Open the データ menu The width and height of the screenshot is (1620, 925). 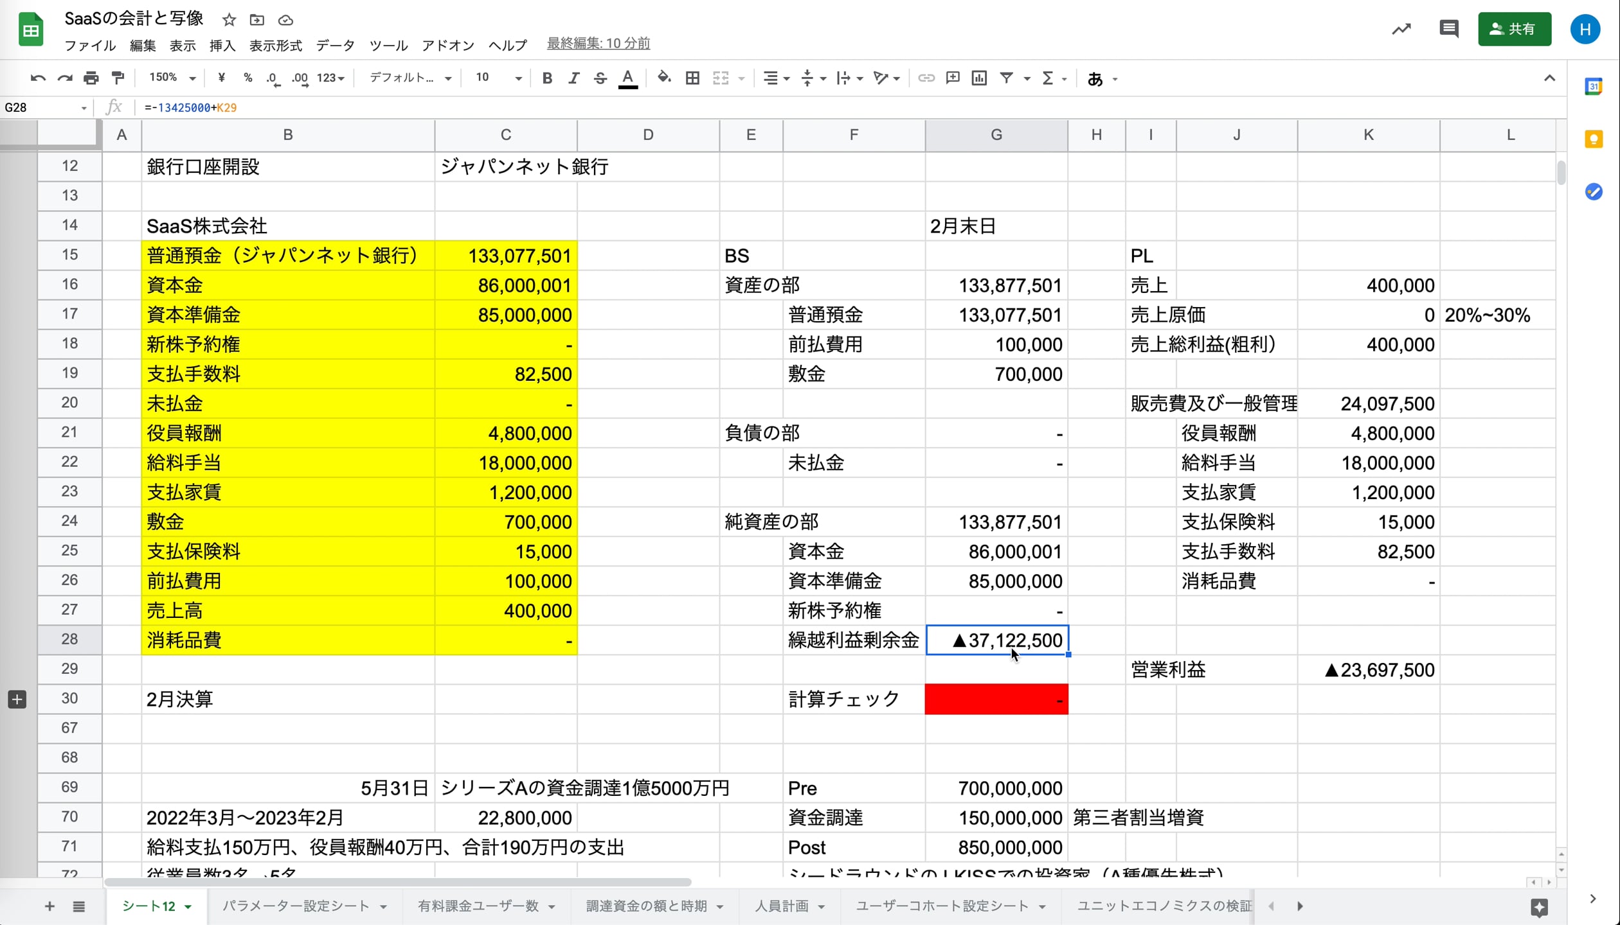tap(335, 46)
